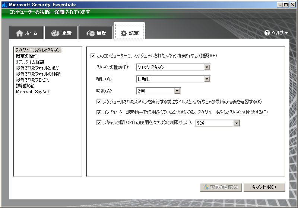Click the globe icon on Update tab
The width and height of the screenshot is (298, 208).
click(x=56, y=33)
